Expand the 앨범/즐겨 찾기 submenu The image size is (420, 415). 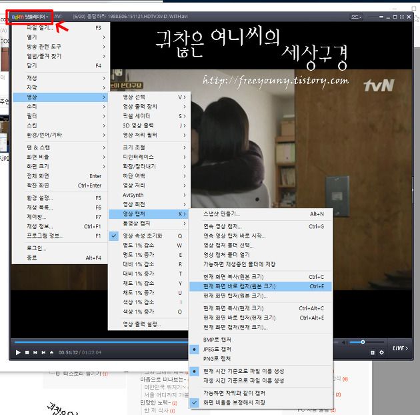coord(61,56)
